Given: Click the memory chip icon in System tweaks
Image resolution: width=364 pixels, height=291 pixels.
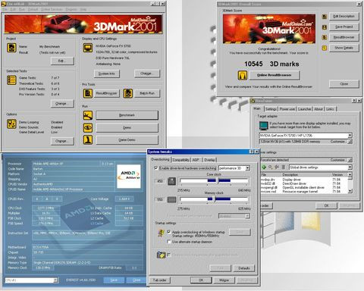Looking at the screenshot, I should (x=171, y=199).
